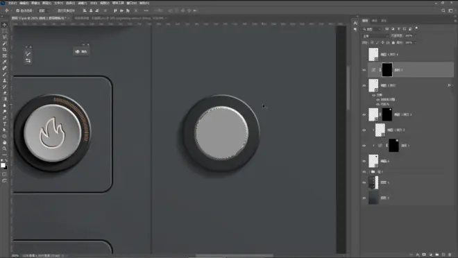Open the first menu in the menu bar

pyautogui.click(x=12, y=3)
